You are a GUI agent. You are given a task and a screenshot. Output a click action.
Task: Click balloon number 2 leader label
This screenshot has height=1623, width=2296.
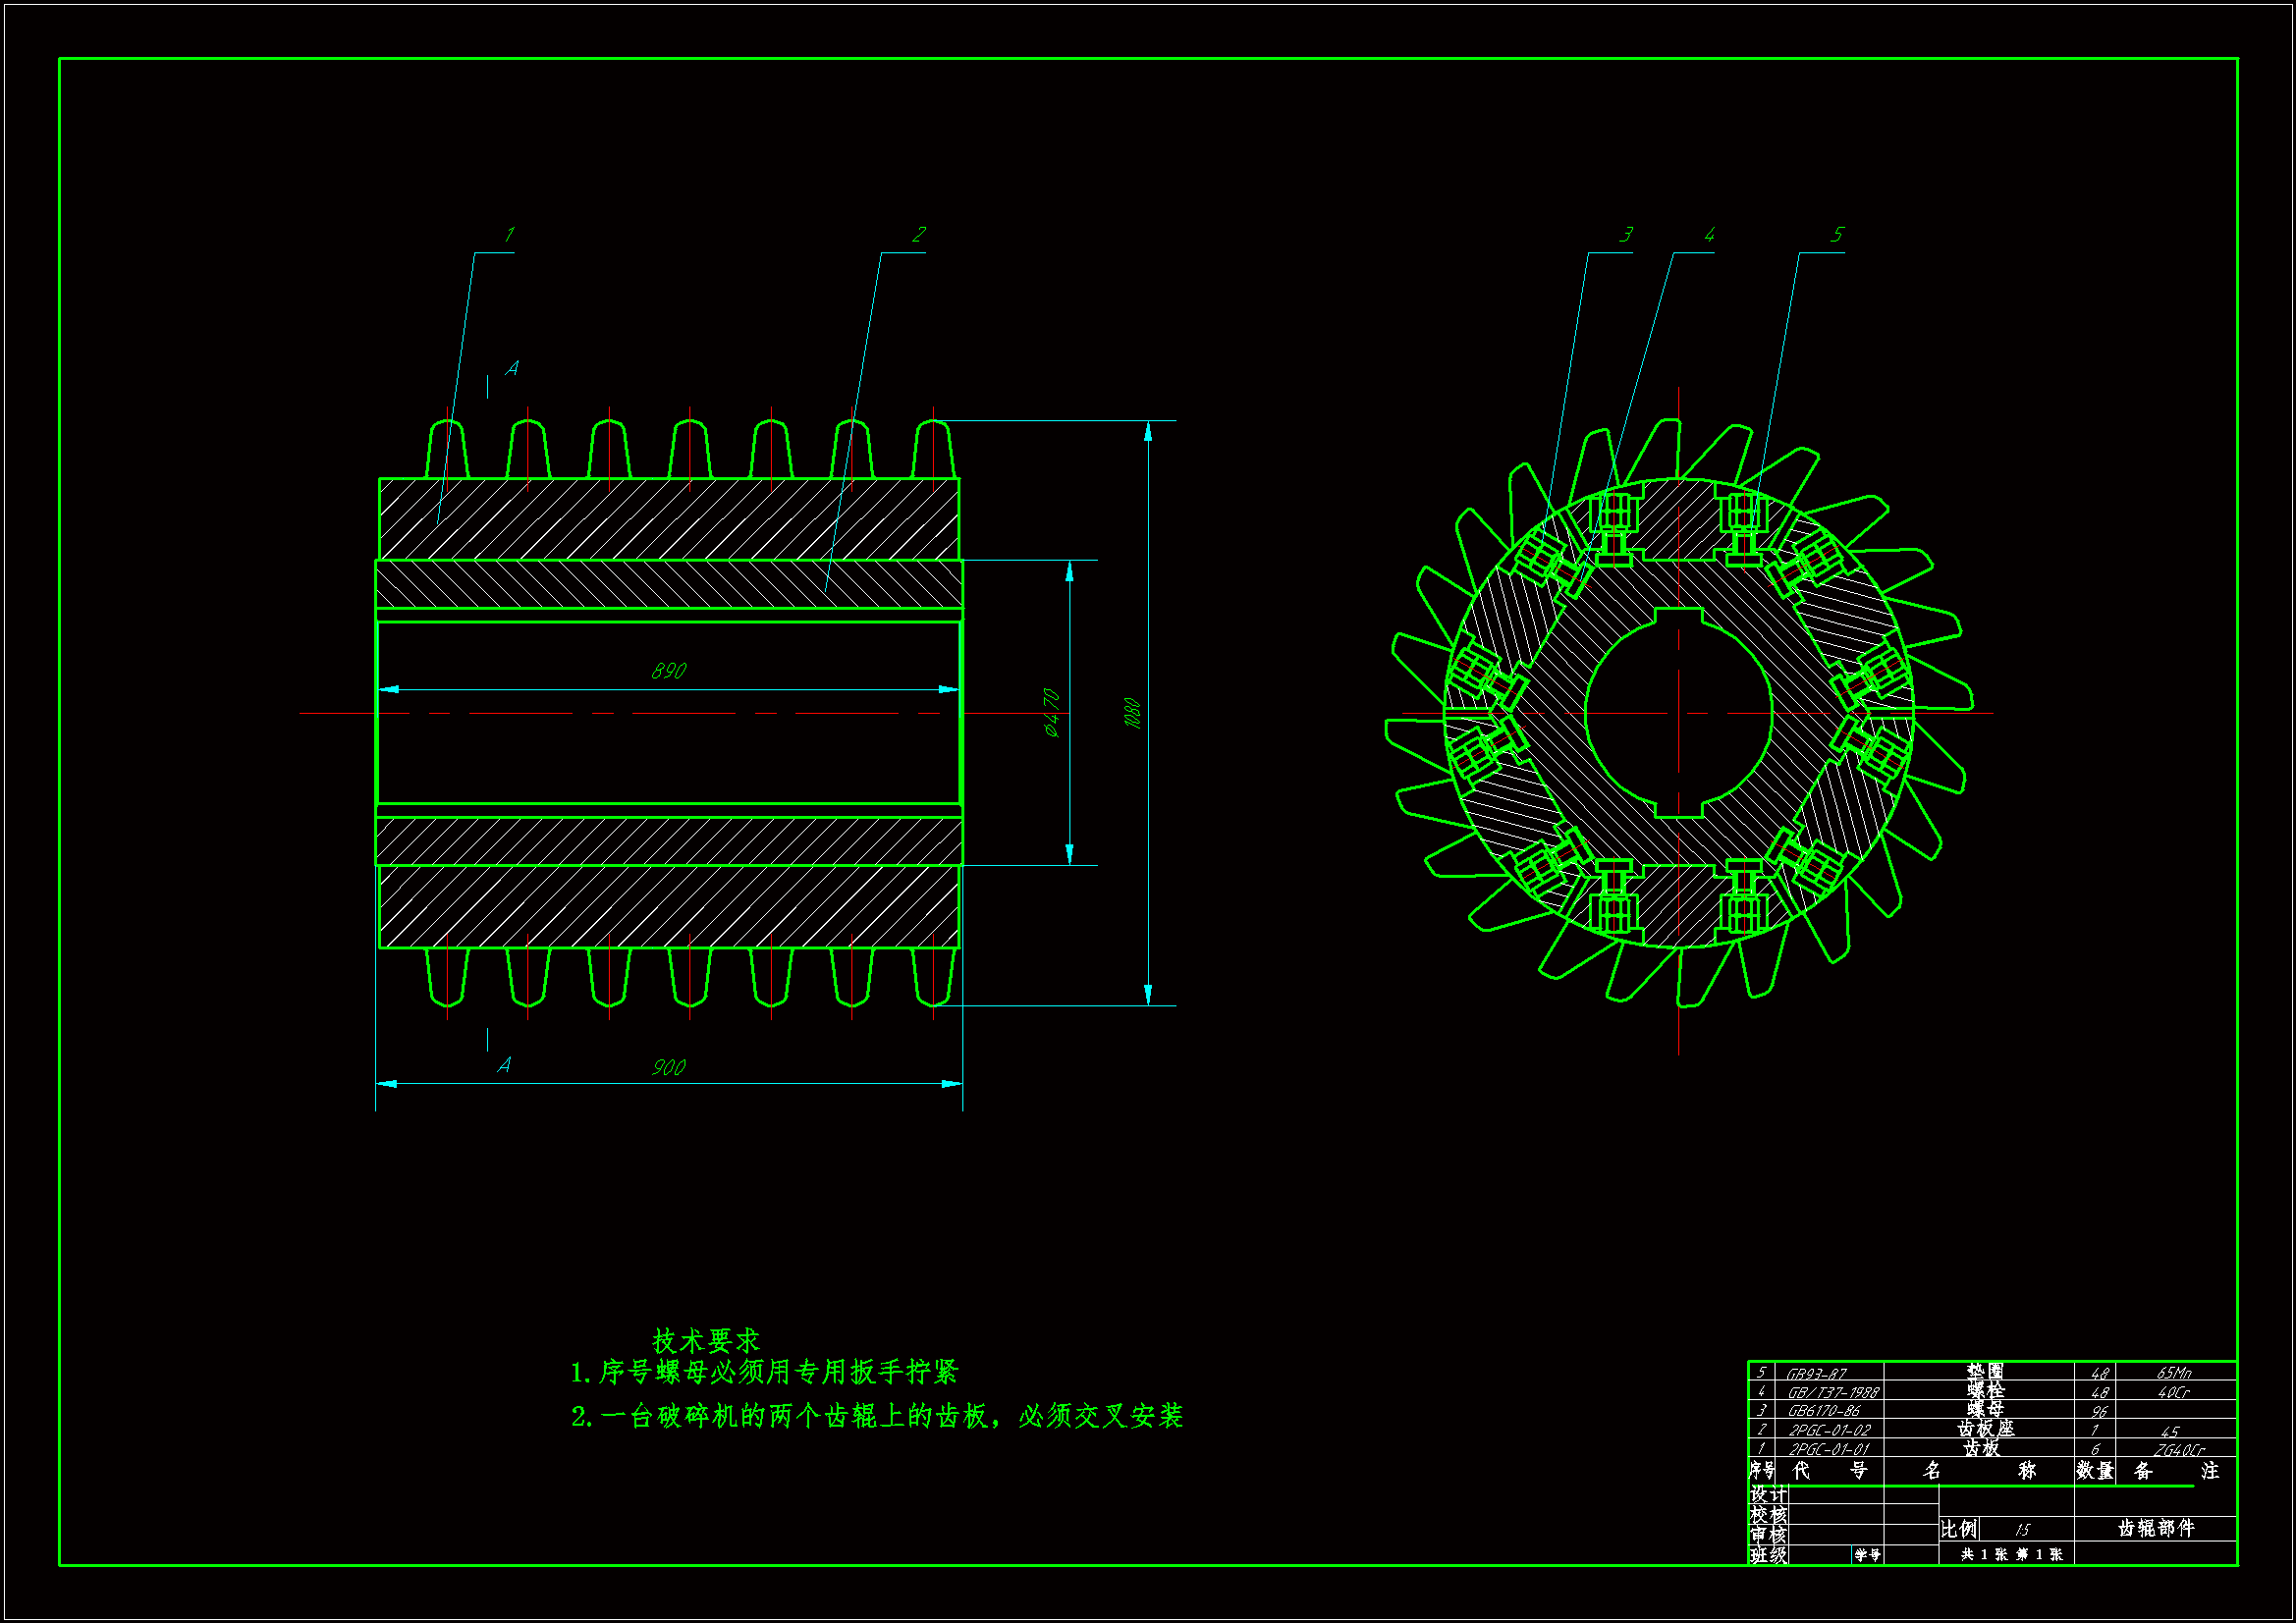coord(918,235)
